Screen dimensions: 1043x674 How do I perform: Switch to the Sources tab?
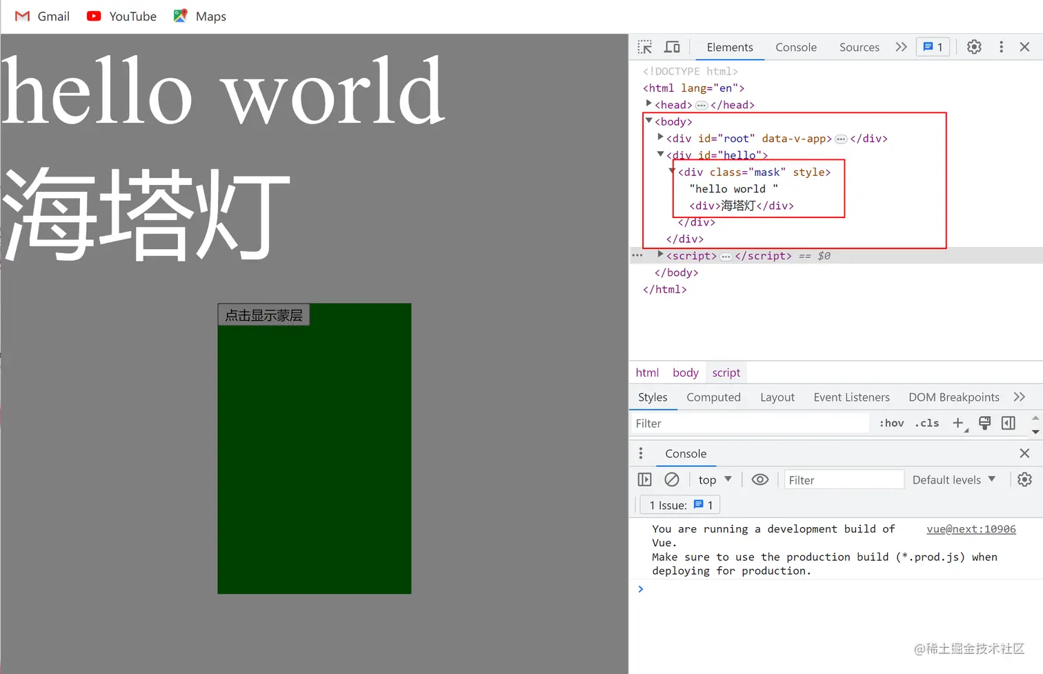(x=860, y=47)
